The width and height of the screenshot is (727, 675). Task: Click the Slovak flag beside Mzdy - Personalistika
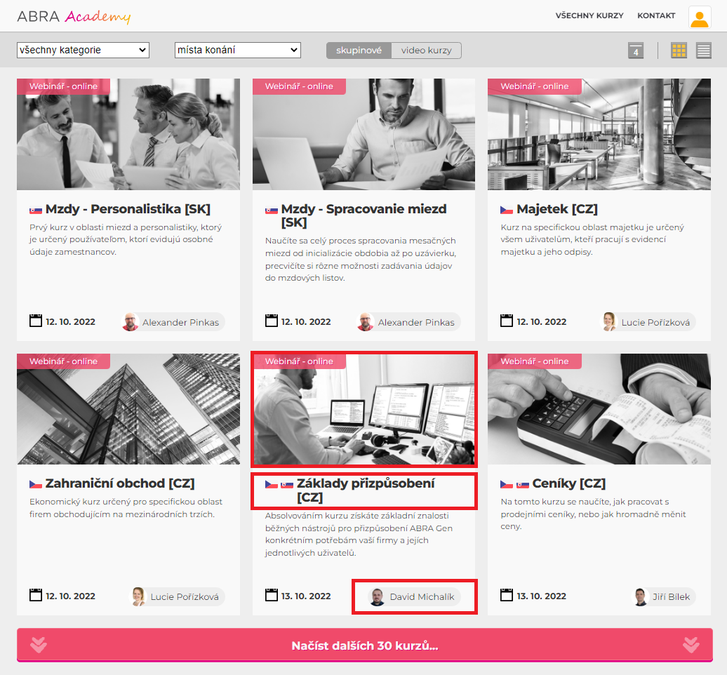point(36,210)
